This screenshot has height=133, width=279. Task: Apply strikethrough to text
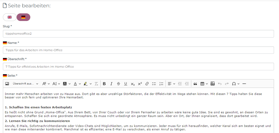119,84
